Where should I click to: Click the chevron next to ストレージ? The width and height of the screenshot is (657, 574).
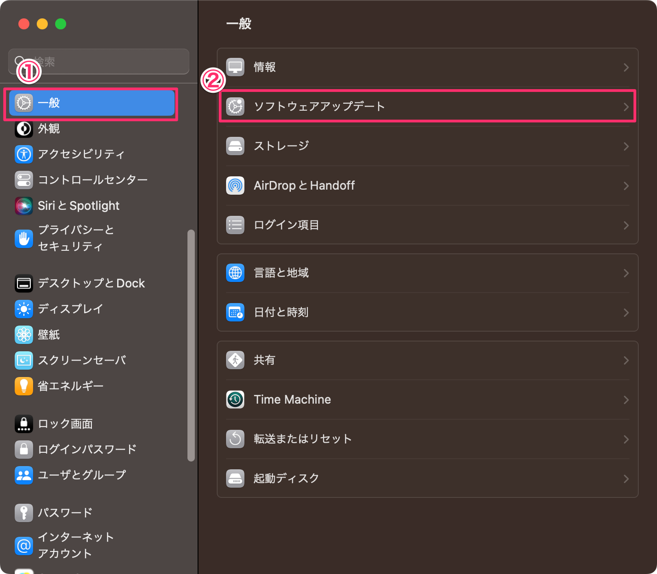point(626,146)
